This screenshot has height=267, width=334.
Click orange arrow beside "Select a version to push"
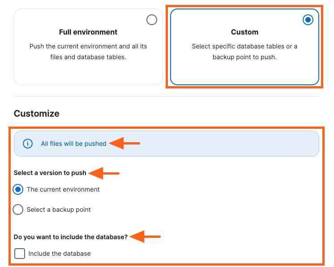click(104, 173)
